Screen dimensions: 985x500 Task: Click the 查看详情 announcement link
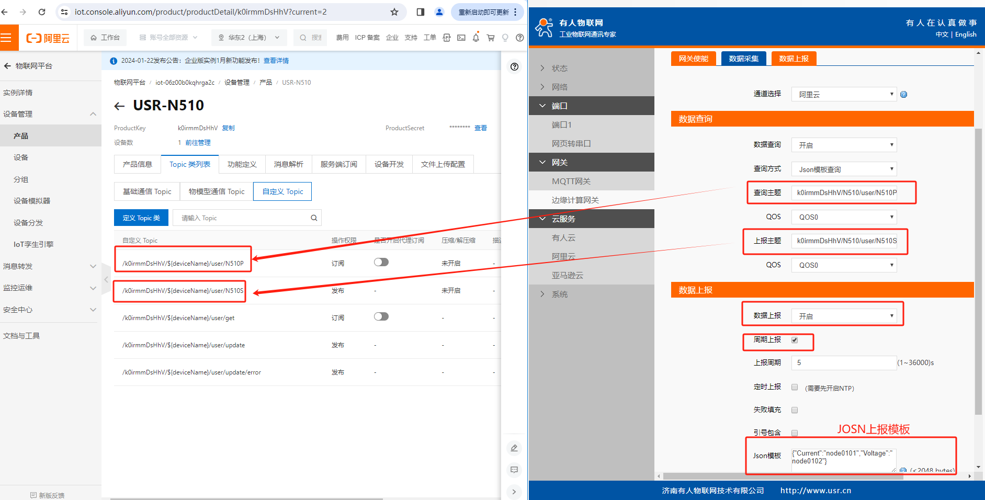276,61
